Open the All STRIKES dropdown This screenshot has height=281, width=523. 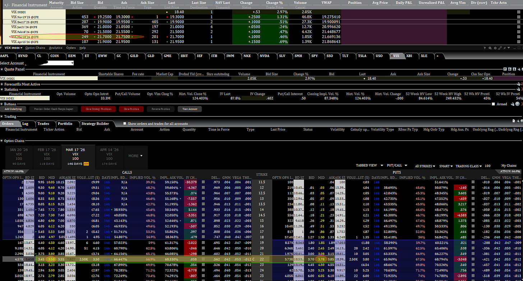(x=425, y=166)
